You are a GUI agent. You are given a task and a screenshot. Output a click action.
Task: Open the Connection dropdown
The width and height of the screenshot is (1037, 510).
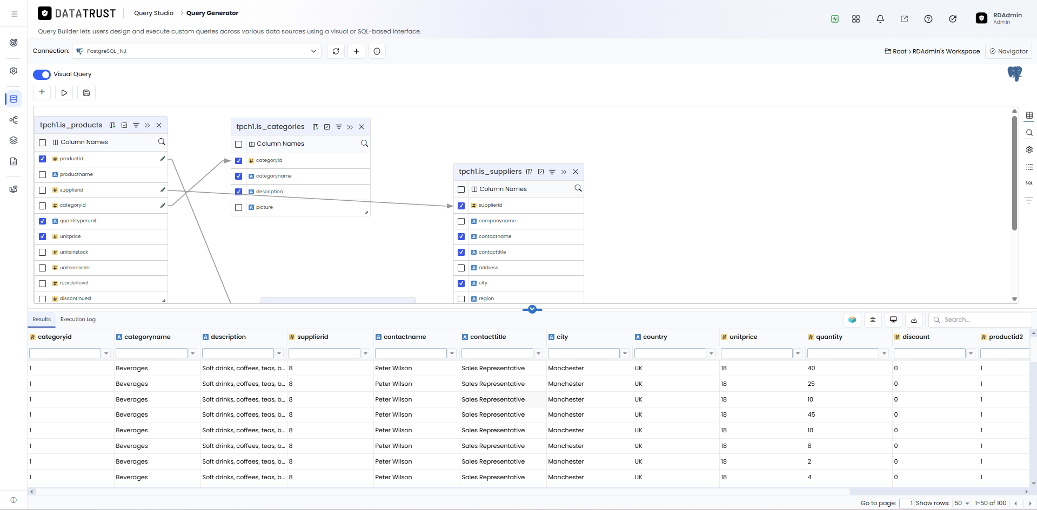197,51
